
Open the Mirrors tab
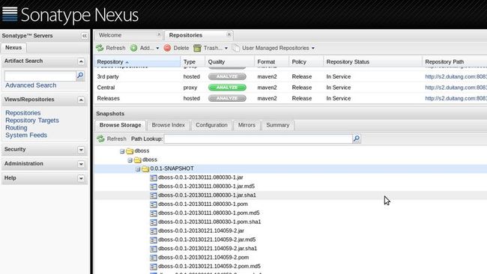pyautogui.click(x=246, y=125)
